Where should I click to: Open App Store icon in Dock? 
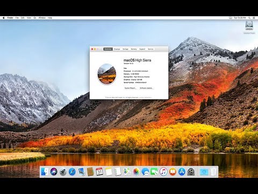[x=182, y=172]
